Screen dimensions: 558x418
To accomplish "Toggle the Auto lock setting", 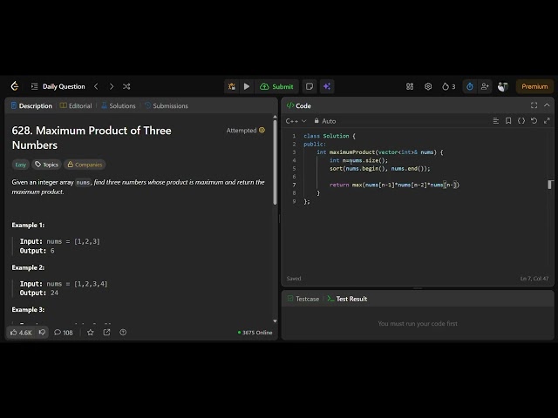I will click(x=325, y=121).
